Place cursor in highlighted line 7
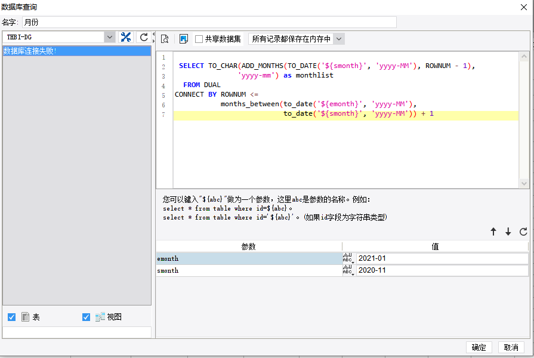 click(345, 116)
